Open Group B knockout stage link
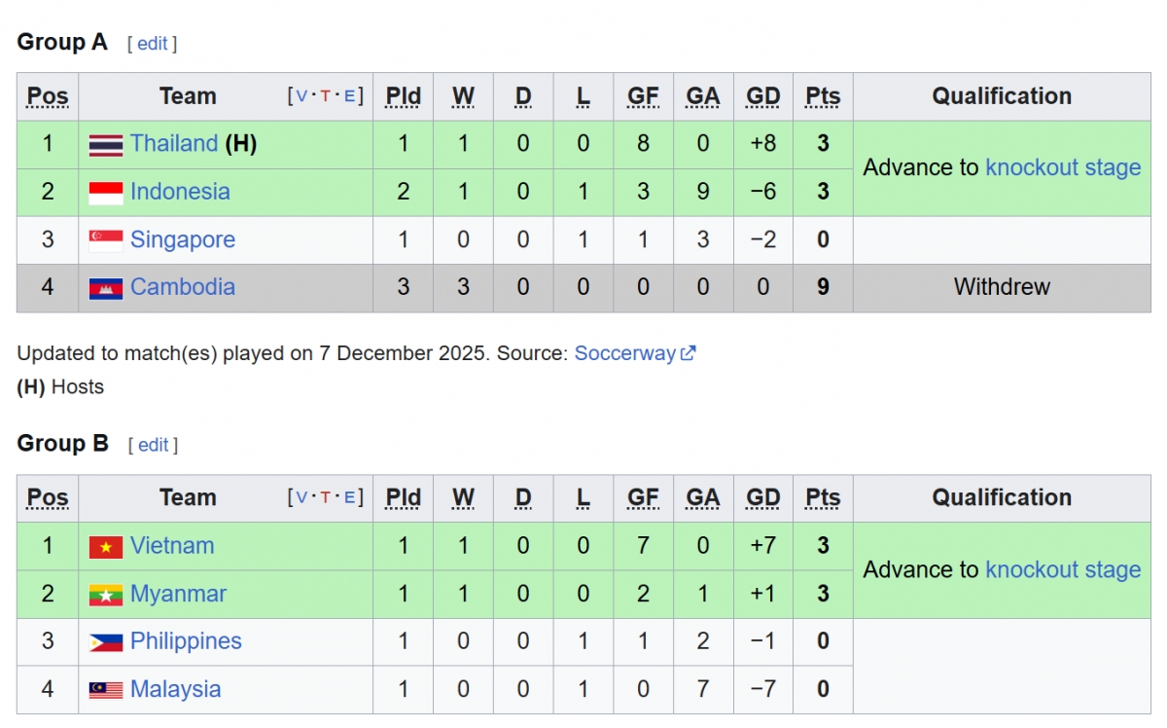1167x728 pixels. (x=1062, y=569)
